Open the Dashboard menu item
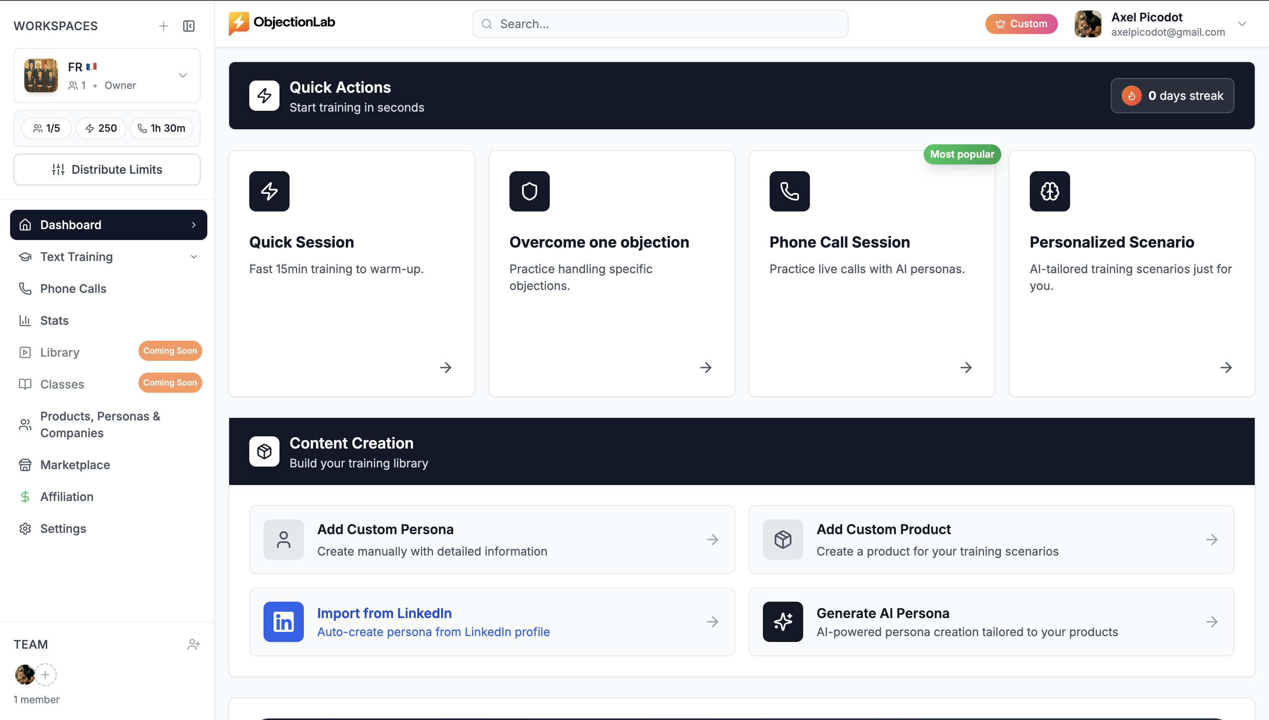The image size is (1269, 720). (108, 224)
